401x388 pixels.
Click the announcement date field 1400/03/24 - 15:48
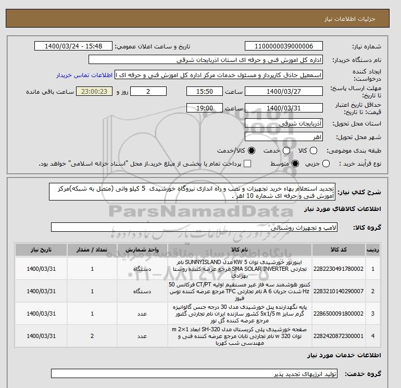coord(73,46)
